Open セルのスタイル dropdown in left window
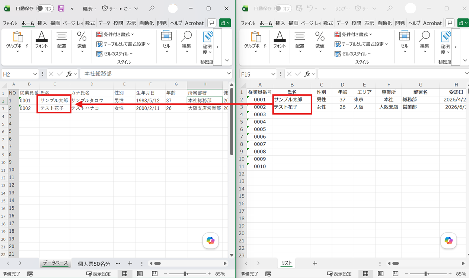 [115, 54]
